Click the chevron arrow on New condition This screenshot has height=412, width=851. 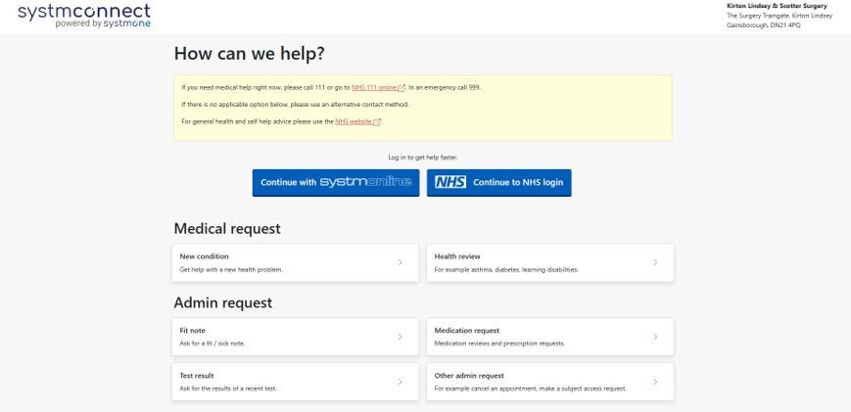click(401, 262)
